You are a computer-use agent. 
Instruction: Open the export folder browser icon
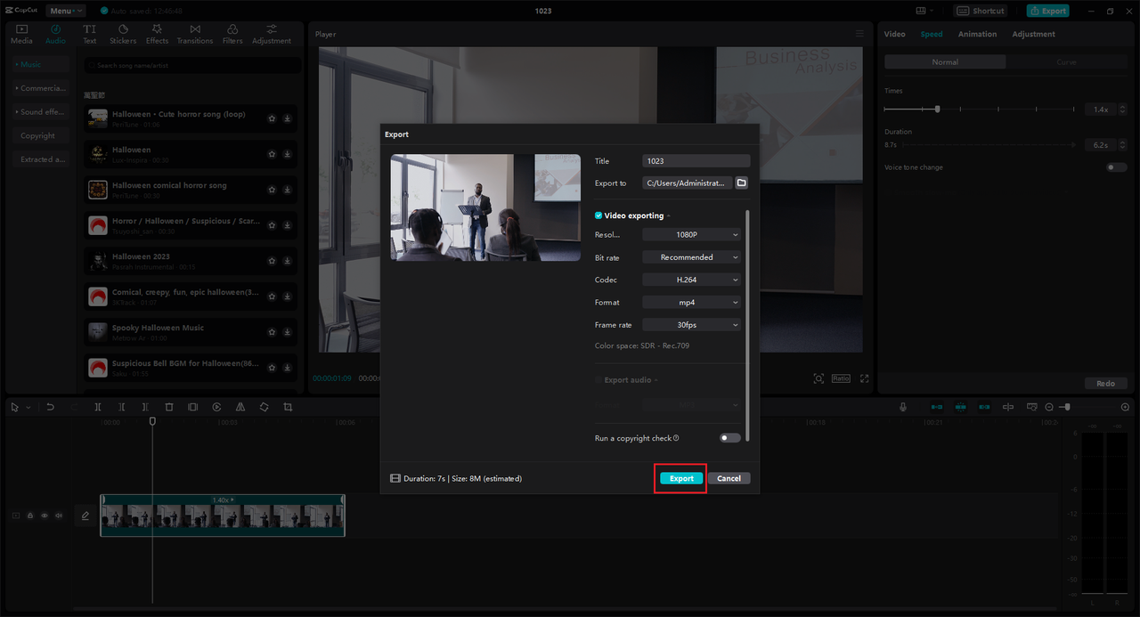[741, 183]
